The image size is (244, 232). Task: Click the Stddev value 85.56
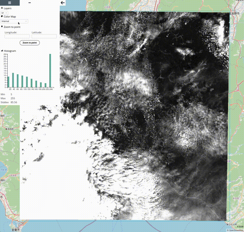tap(14, 102)
